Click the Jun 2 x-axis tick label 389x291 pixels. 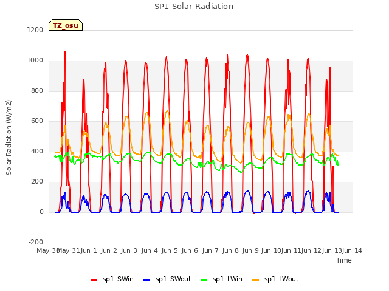pyautogui.click(x=109, y=250)
